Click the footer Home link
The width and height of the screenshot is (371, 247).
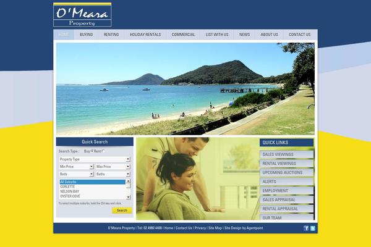point(169,228)
